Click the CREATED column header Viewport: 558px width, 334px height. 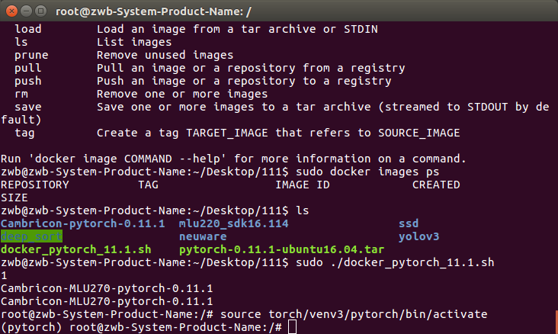436,185
